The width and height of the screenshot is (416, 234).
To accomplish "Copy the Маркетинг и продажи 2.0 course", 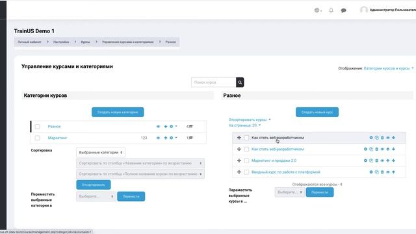I will pyautogui.click(x=371, y=161).
